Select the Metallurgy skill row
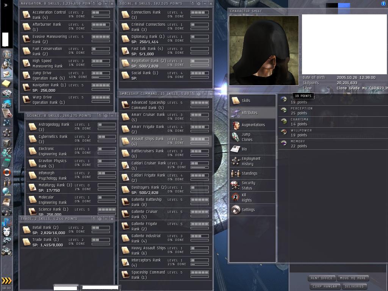 (71, 188)
